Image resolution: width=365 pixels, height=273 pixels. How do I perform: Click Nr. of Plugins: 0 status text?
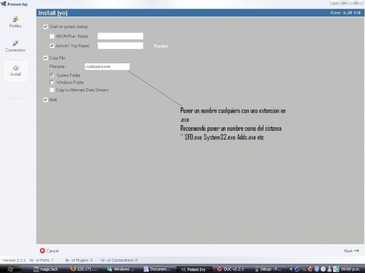79,260
